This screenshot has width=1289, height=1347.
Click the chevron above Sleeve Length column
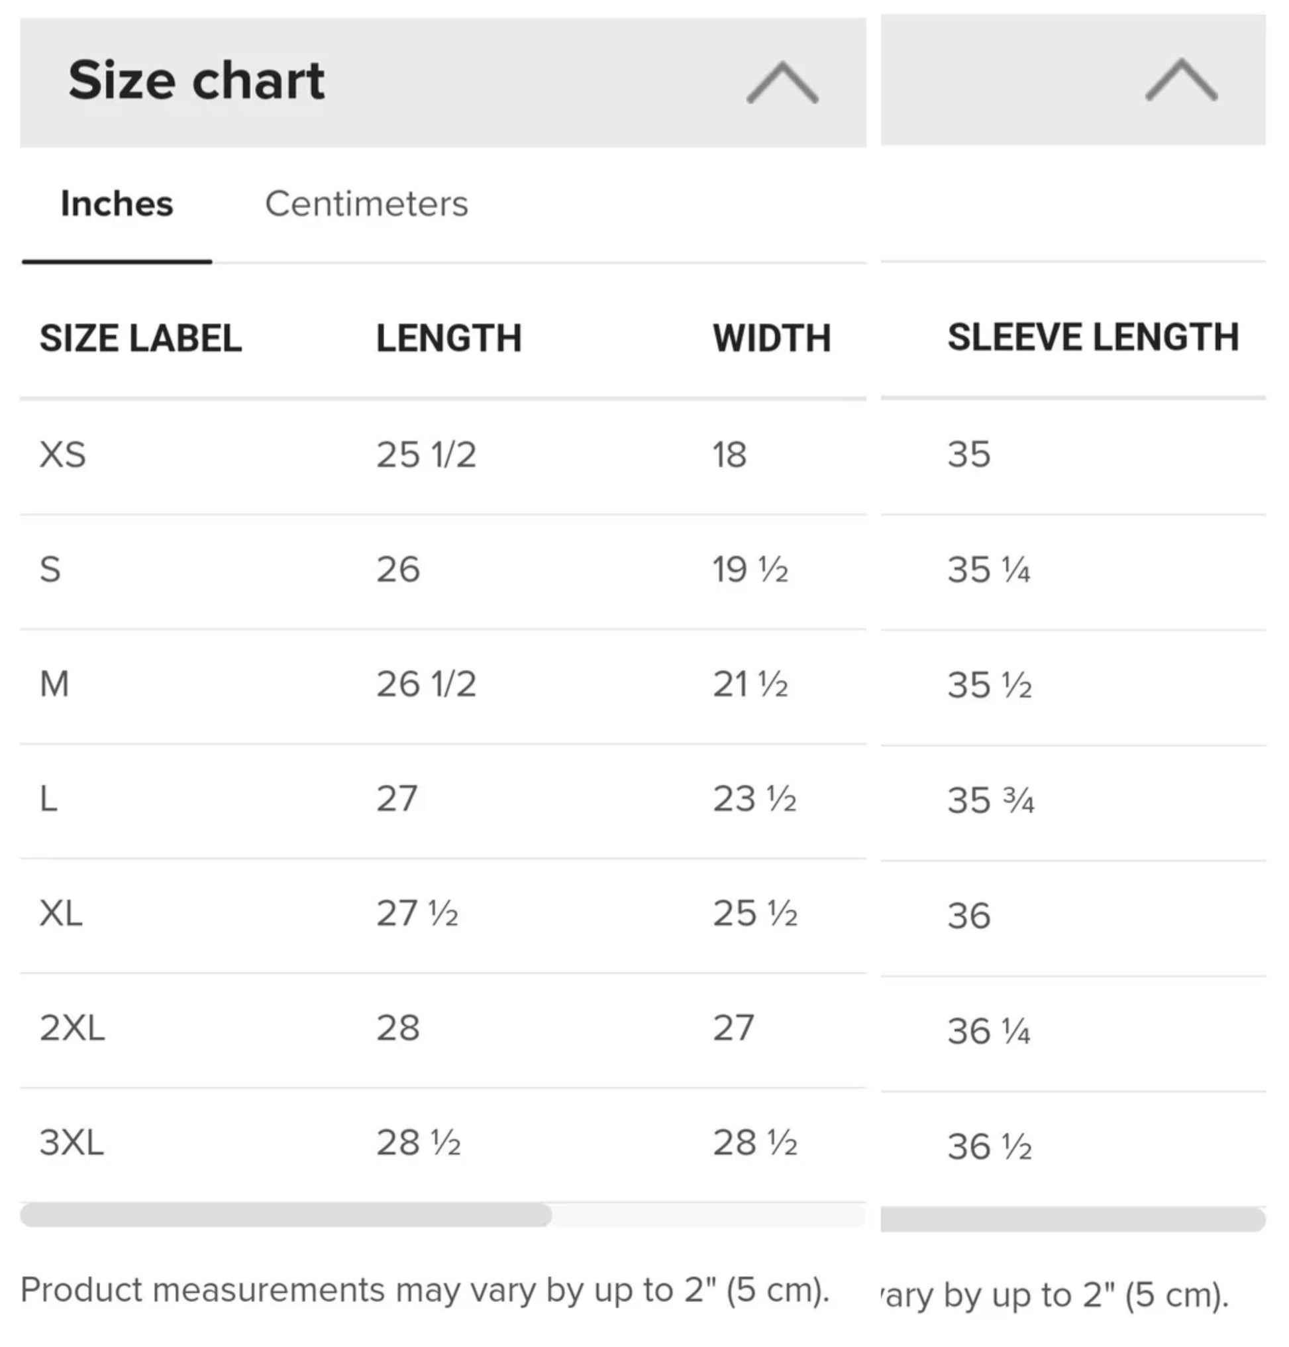pyautogui.click(x=1180, y=80)
